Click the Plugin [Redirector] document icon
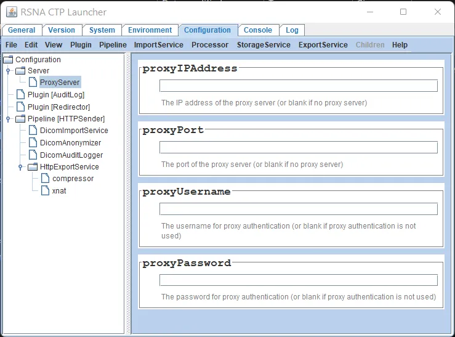This screenshot has height=337, width=455. (x=20, y=107)
